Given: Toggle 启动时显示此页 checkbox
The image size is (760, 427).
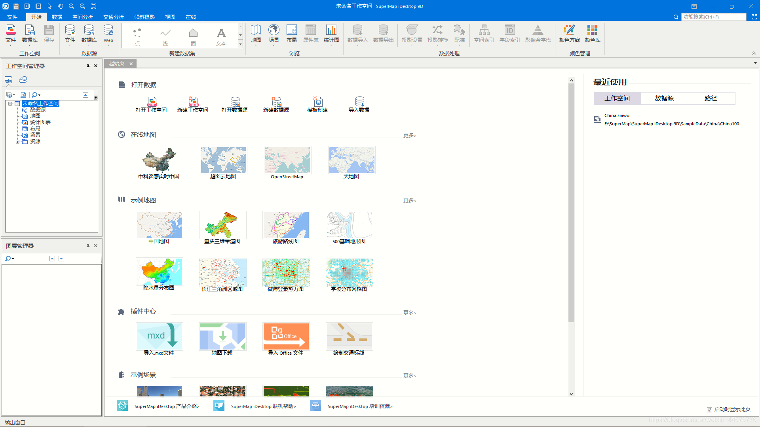Looking at the screenshot, I should tap(709, 410).
